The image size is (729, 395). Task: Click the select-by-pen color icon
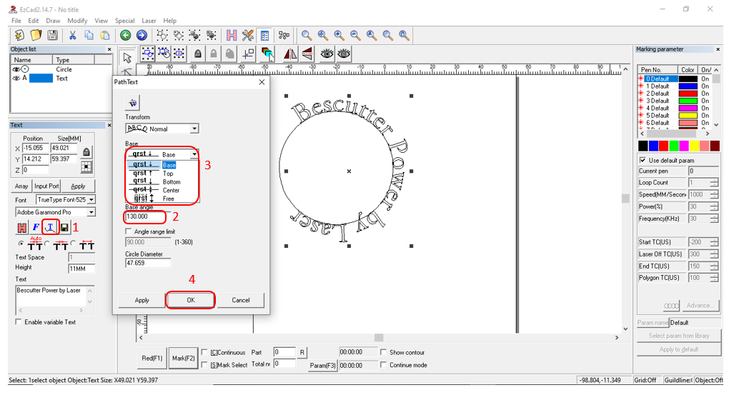267,54
